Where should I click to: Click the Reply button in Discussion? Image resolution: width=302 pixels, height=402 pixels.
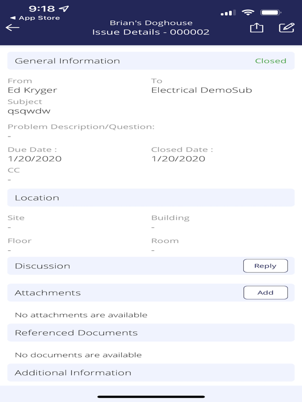[x=265, y=266]
